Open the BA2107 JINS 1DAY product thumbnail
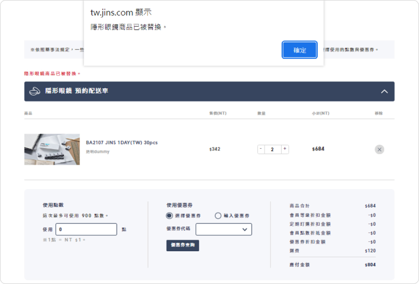 tap(52, 149)
